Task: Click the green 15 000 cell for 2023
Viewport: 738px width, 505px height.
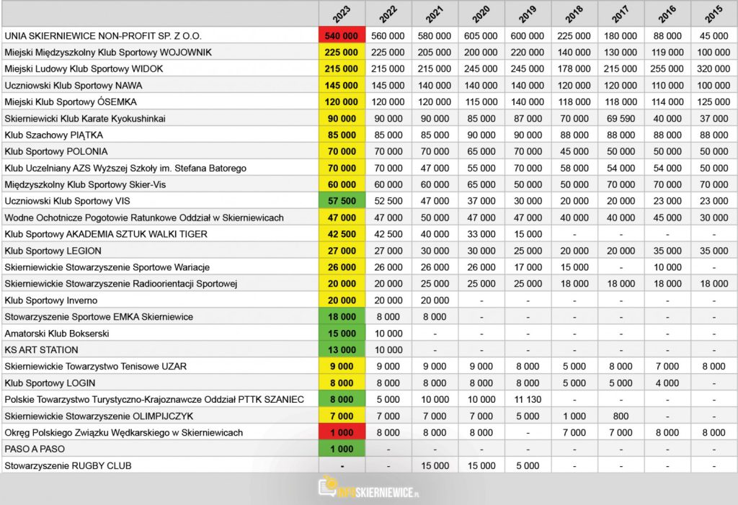Action: pyautogui.click(x=342, y=334)
